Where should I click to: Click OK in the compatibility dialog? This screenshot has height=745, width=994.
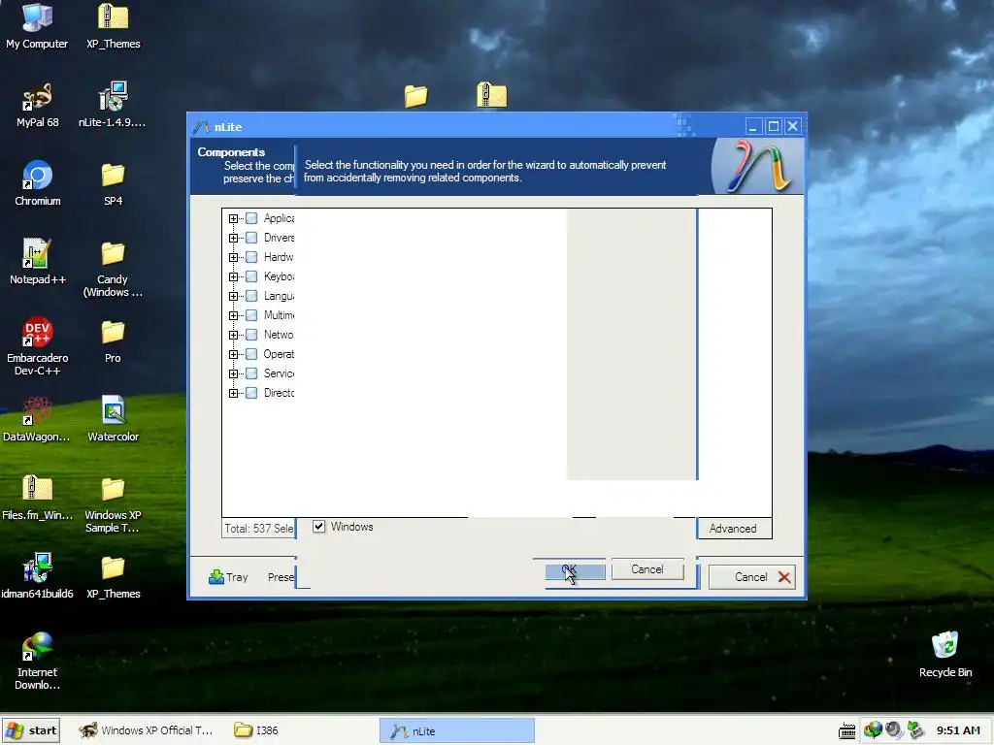(575, 570)
